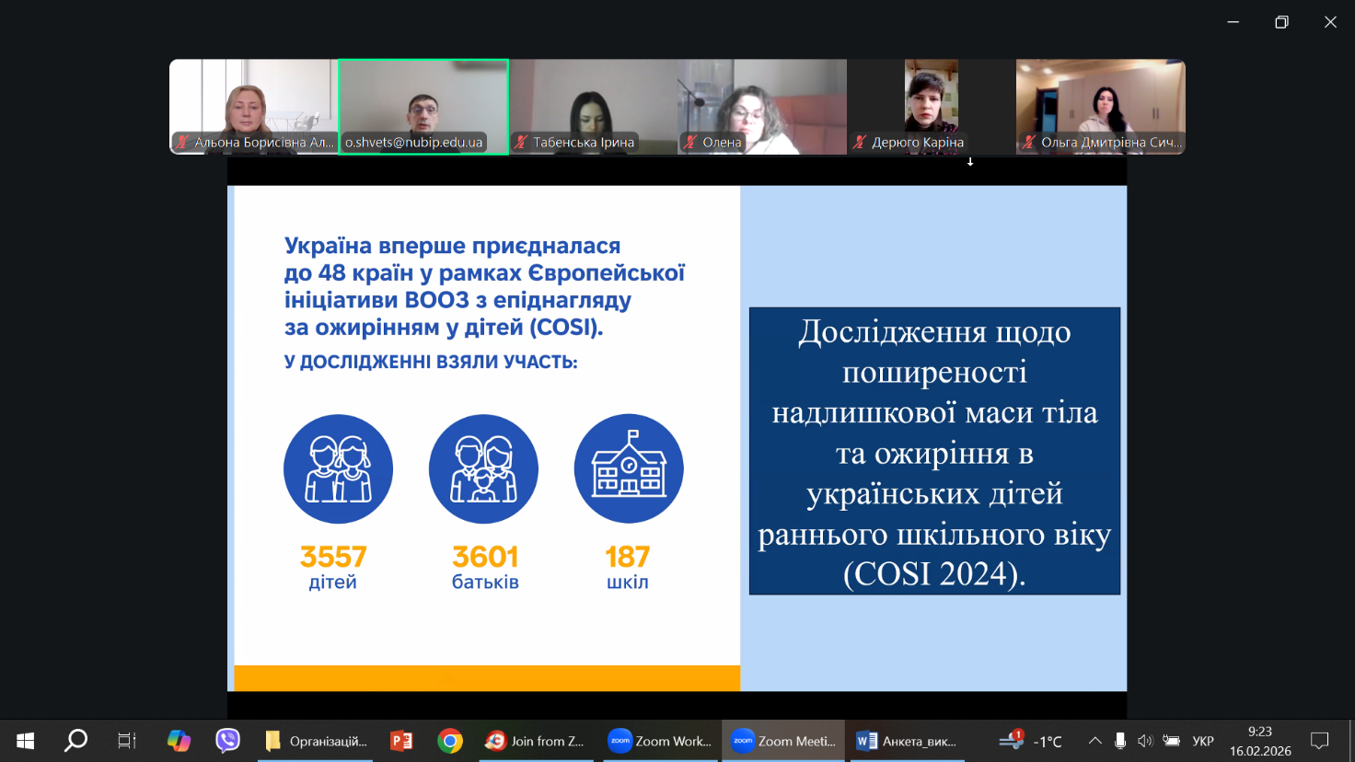
Task: Open the Windows Start menu
Action: point(25,741)
